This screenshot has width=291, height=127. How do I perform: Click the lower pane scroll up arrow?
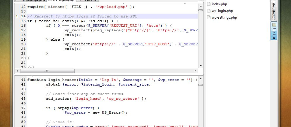(200, 79)
